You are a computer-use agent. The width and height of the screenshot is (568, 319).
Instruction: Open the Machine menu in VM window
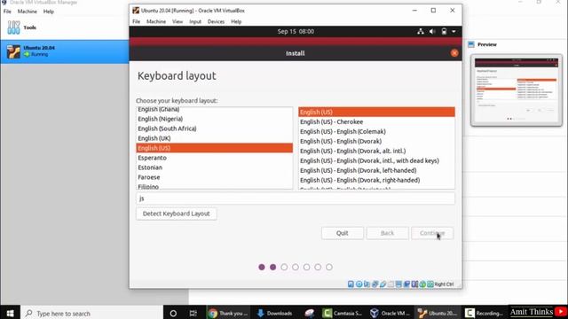click(x=156, y=21)
